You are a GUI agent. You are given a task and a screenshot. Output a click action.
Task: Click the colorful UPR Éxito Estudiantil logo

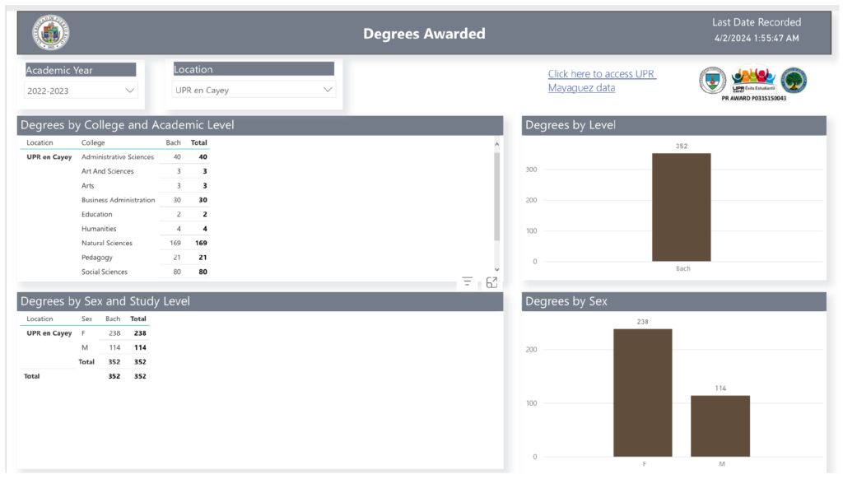pos(753,81)
